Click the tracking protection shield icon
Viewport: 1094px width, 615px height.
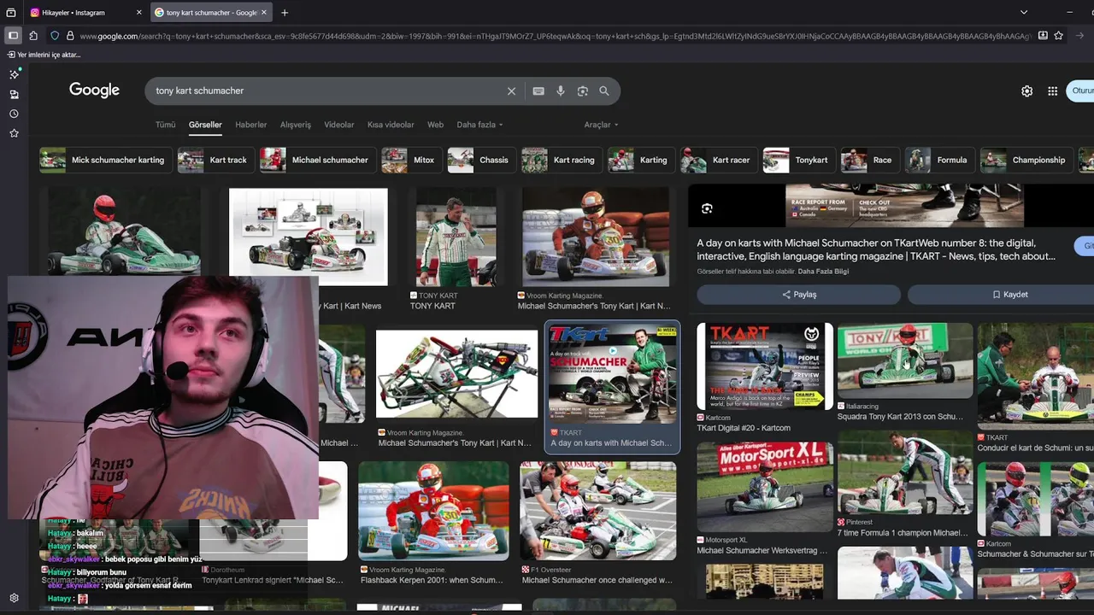click(55, 36)
